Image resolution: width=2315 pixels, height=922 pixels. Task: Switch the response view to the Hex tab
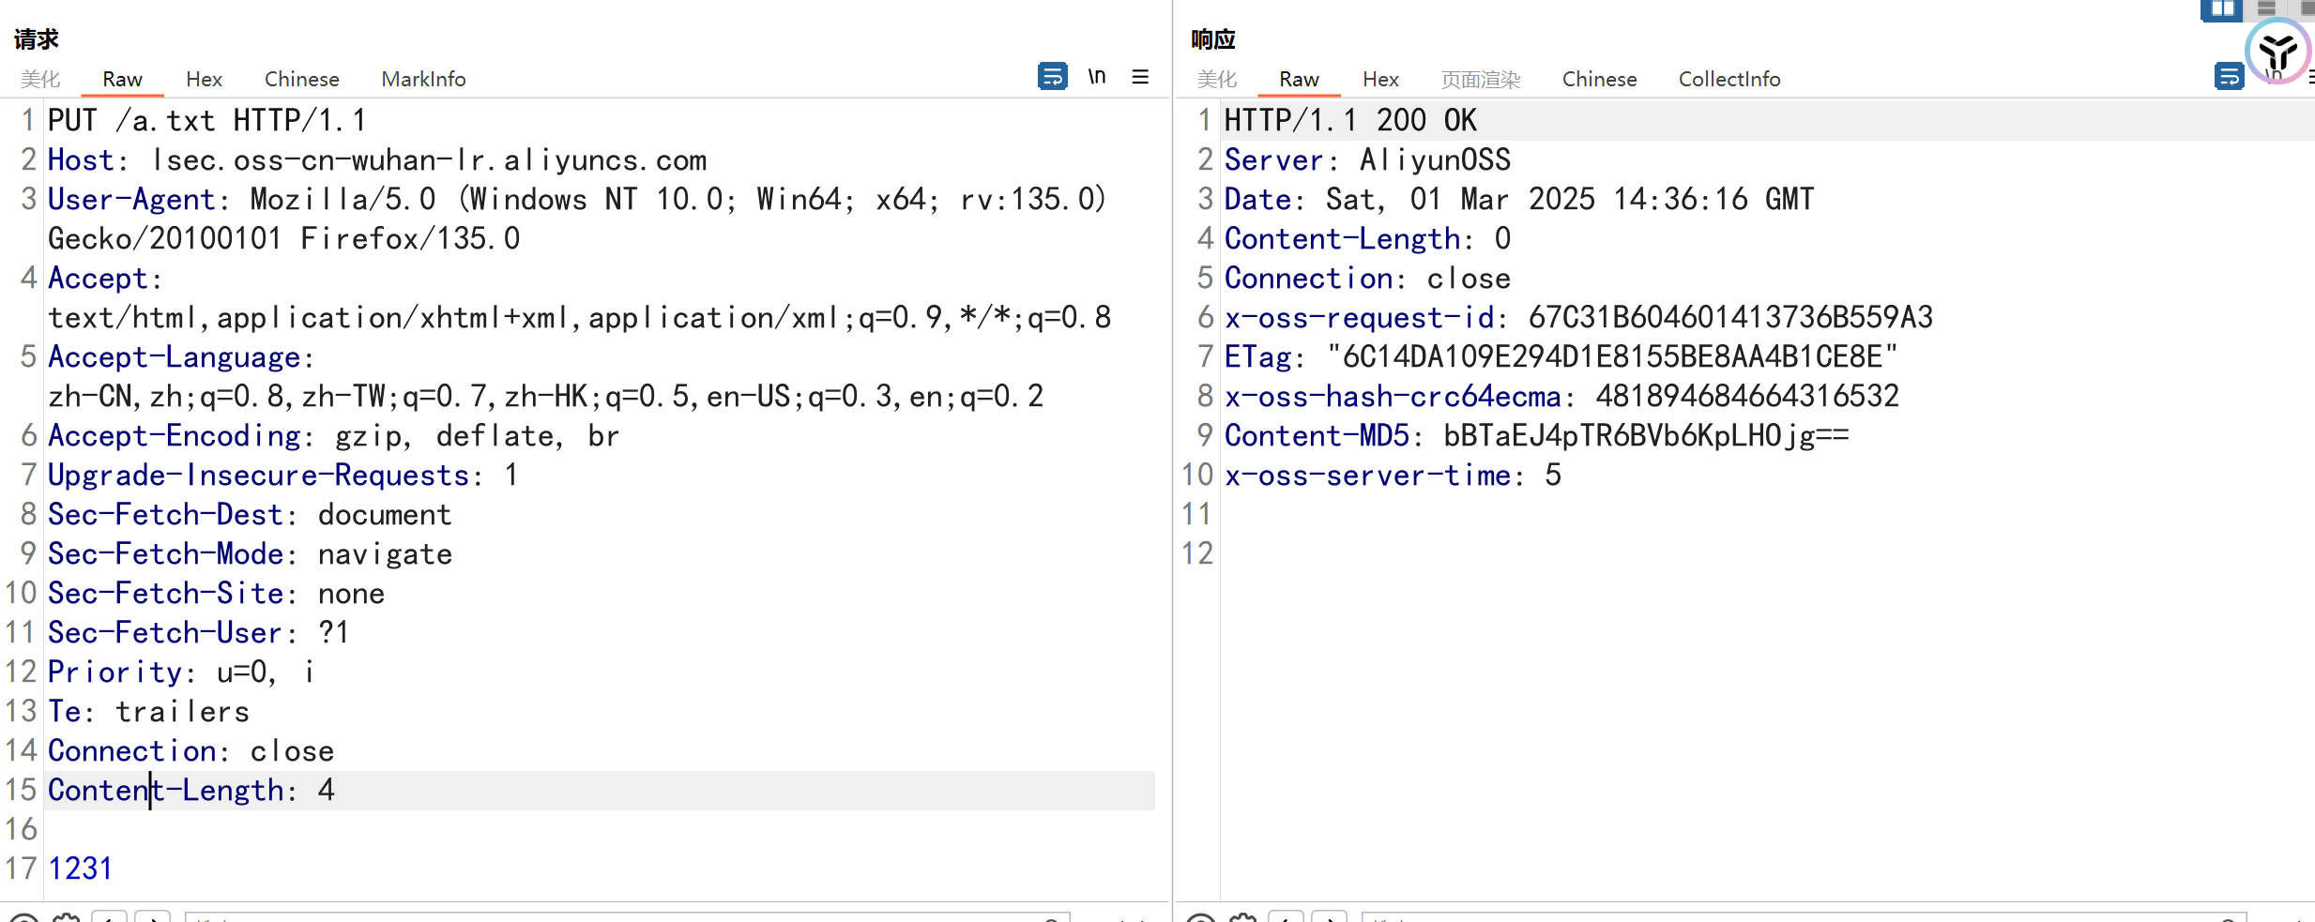[1380, 79]
